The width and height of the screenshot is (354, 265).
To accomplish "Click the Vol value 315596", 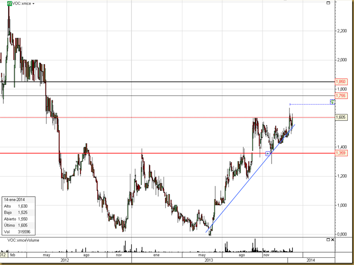I will [24, 232].
